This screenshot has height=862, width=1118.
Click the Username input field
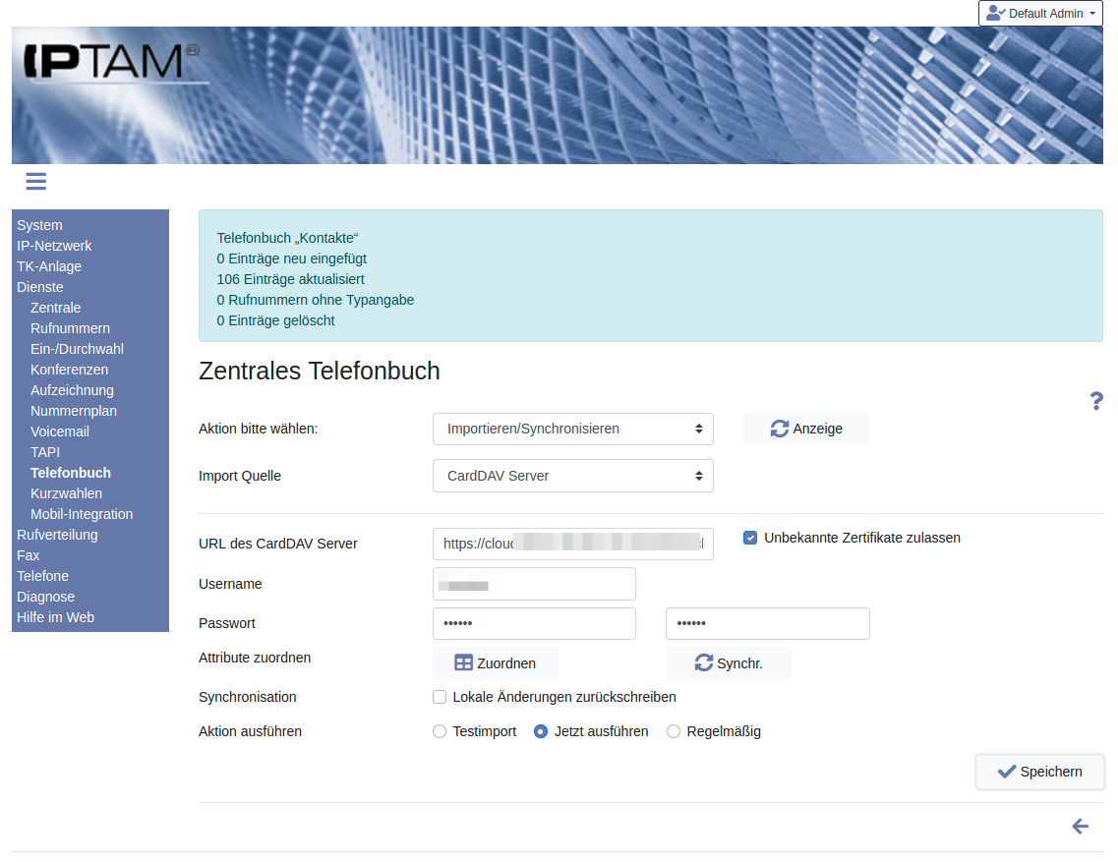click(534, 584)
